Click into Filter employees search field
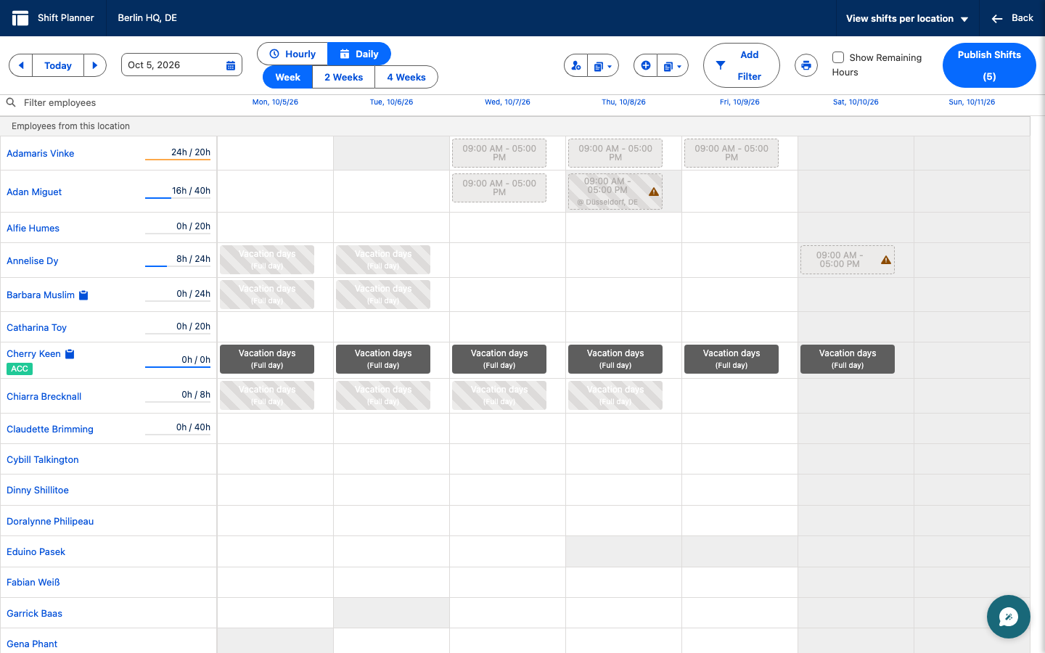 click(116, 102)
